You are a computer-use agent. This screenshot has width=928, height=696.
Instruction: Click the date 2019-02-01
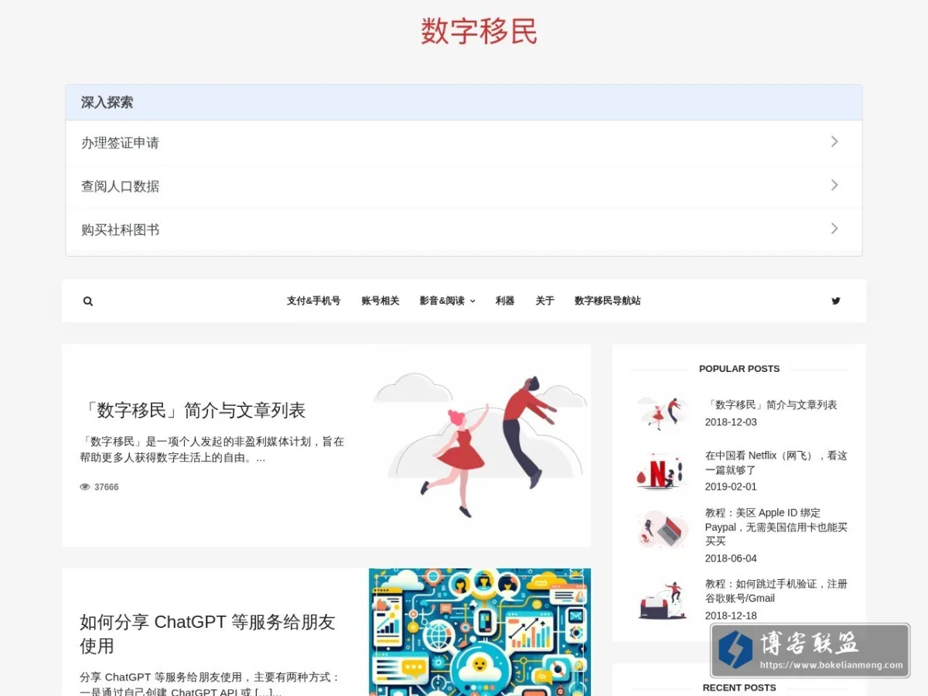tap(731, 486)
